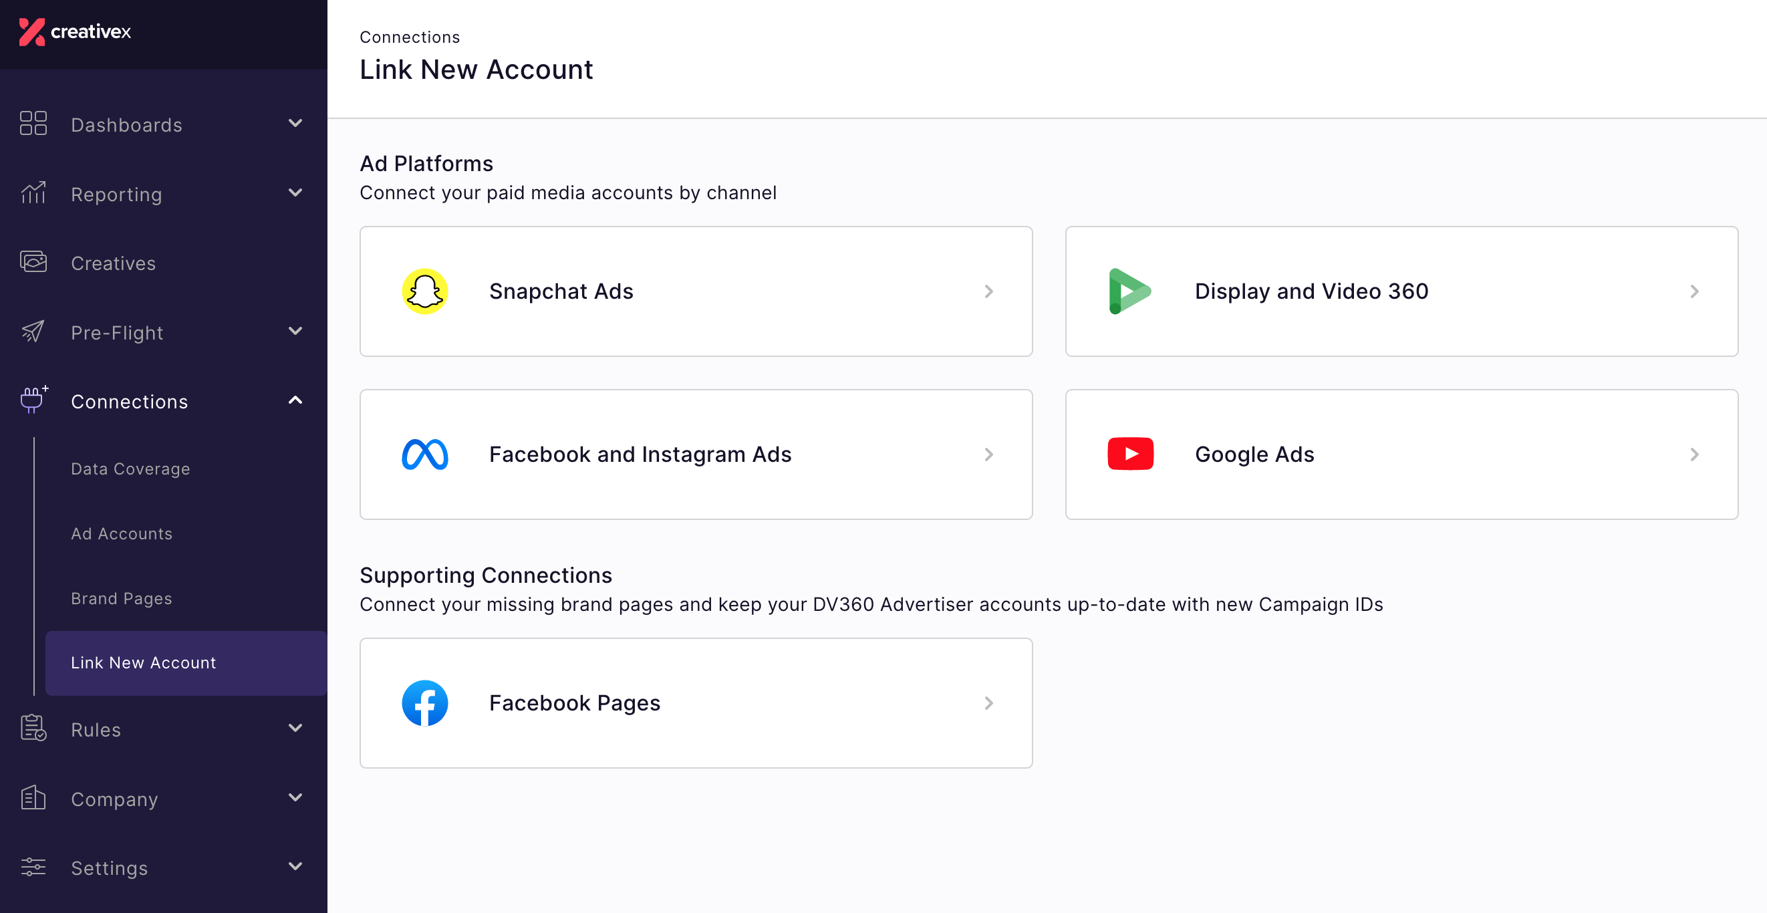This screenshot has height=913, width=1767.
Task: Connect Facebook Pages
Action: tap(696, 703)
